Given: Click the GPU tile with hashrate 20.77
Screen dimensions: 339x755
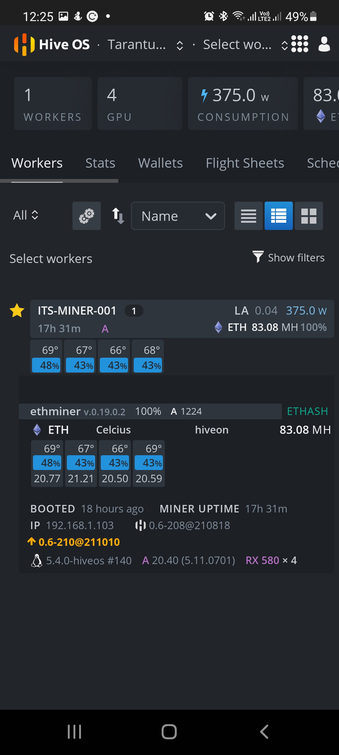Looking at the screenshot, I should pos(47,464).
